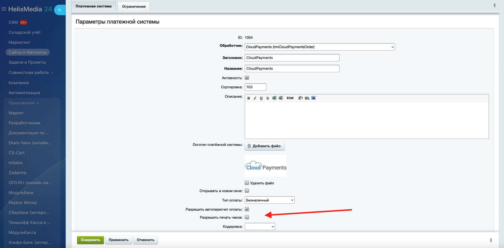Click the Сортировка input field
This screenshot has height=248, width=504.
coord(256,87)
